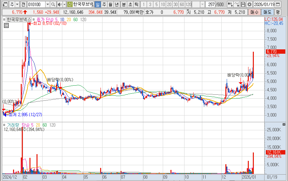The width and height of the screenshot is (288, 181).
Task: Select the 5 interval button
Action: [156, 4]
